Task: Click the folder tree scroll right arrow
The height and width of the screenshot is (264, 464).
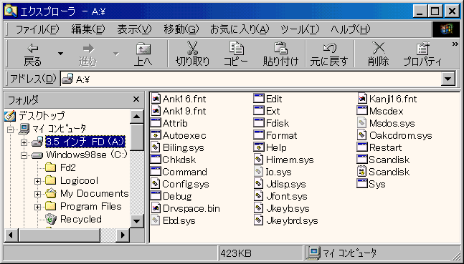Action: pos(123,235)
